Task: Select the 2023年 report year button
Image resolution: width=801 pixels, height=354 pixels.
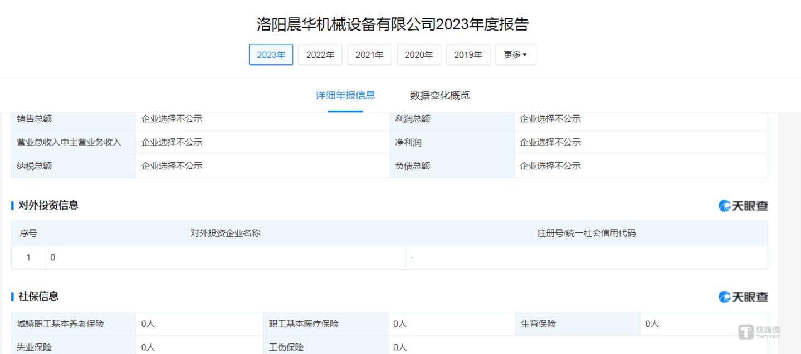Action: click(271, 55)
